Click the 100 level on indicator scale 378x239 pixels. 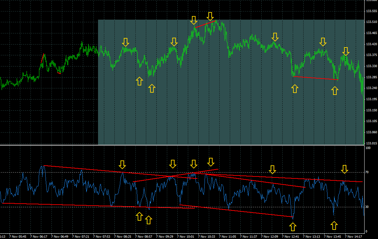pyautogui.click(x=368, y=148)
